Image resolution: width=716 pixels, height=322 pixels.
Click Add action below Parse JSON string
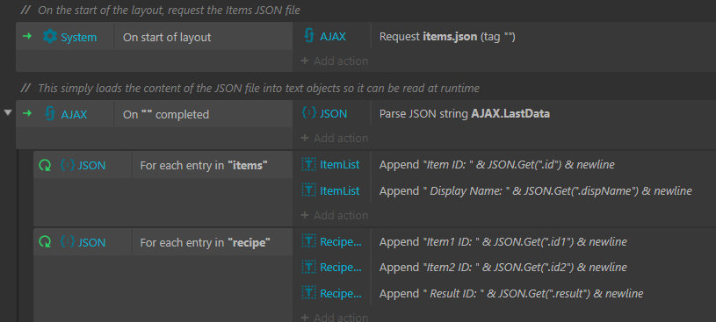pos(335,138)
